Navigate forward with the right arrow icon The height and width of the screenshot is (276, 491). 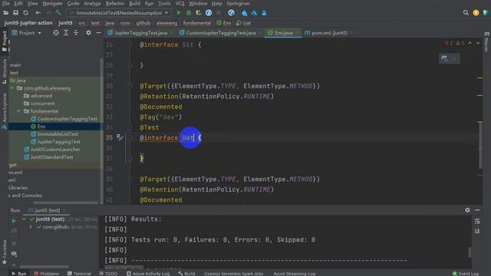48,13
